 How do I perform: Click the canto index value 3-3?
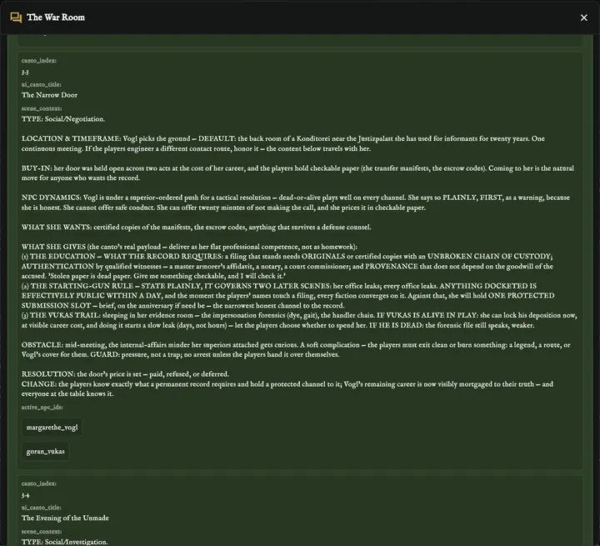point(25,73)
